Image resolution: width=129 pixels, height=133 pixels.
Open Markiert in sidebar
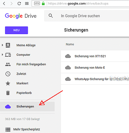(22, 83)
